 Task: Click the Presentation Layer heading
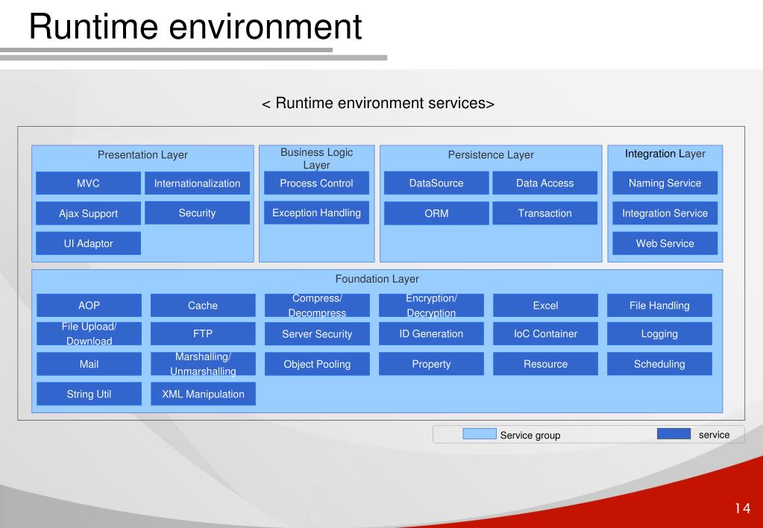point(142,155)
